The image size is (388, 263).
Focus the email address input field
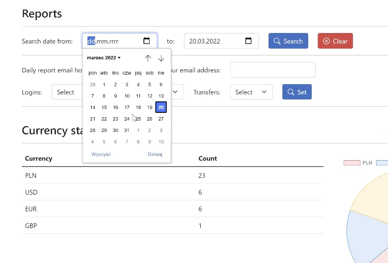(x=273, y=70)
